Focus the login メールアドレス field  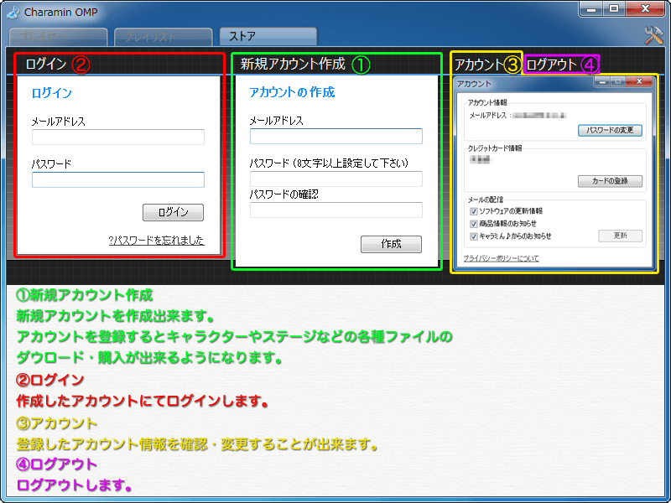click(x=118, y=137)
